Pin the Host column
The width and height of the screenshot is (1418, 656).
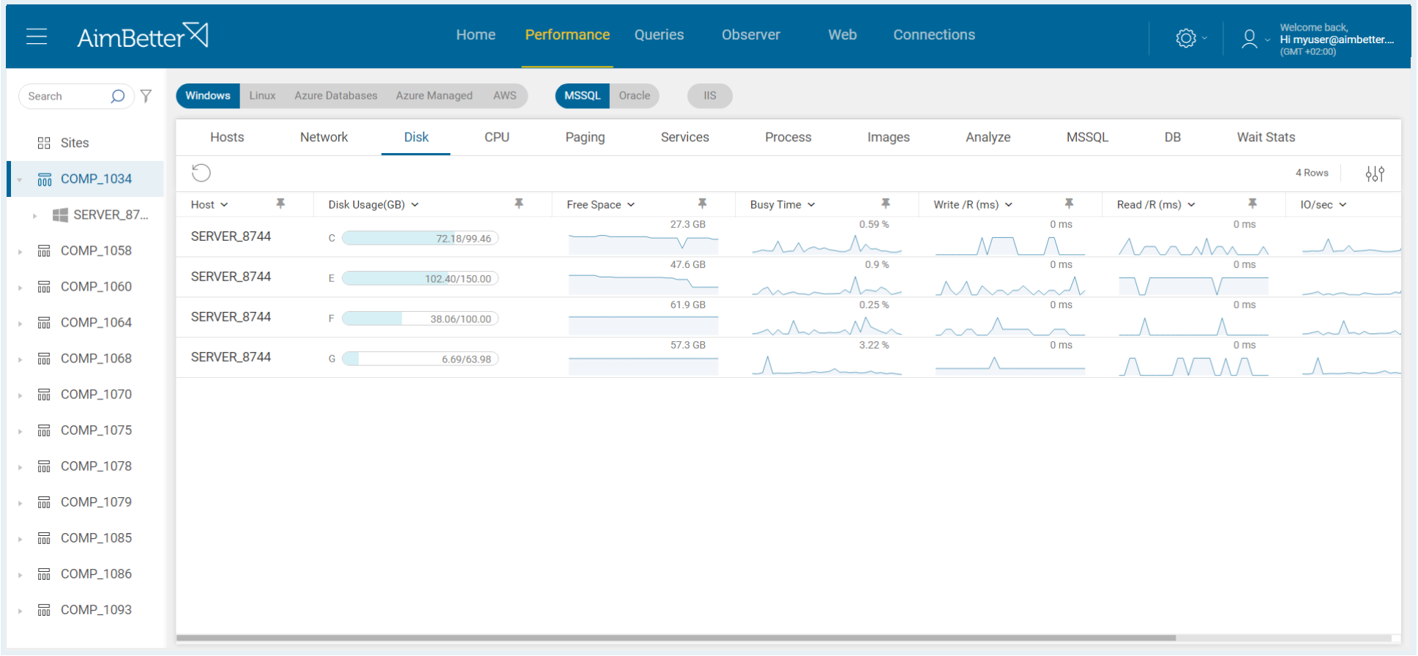[x=280, y=204]
